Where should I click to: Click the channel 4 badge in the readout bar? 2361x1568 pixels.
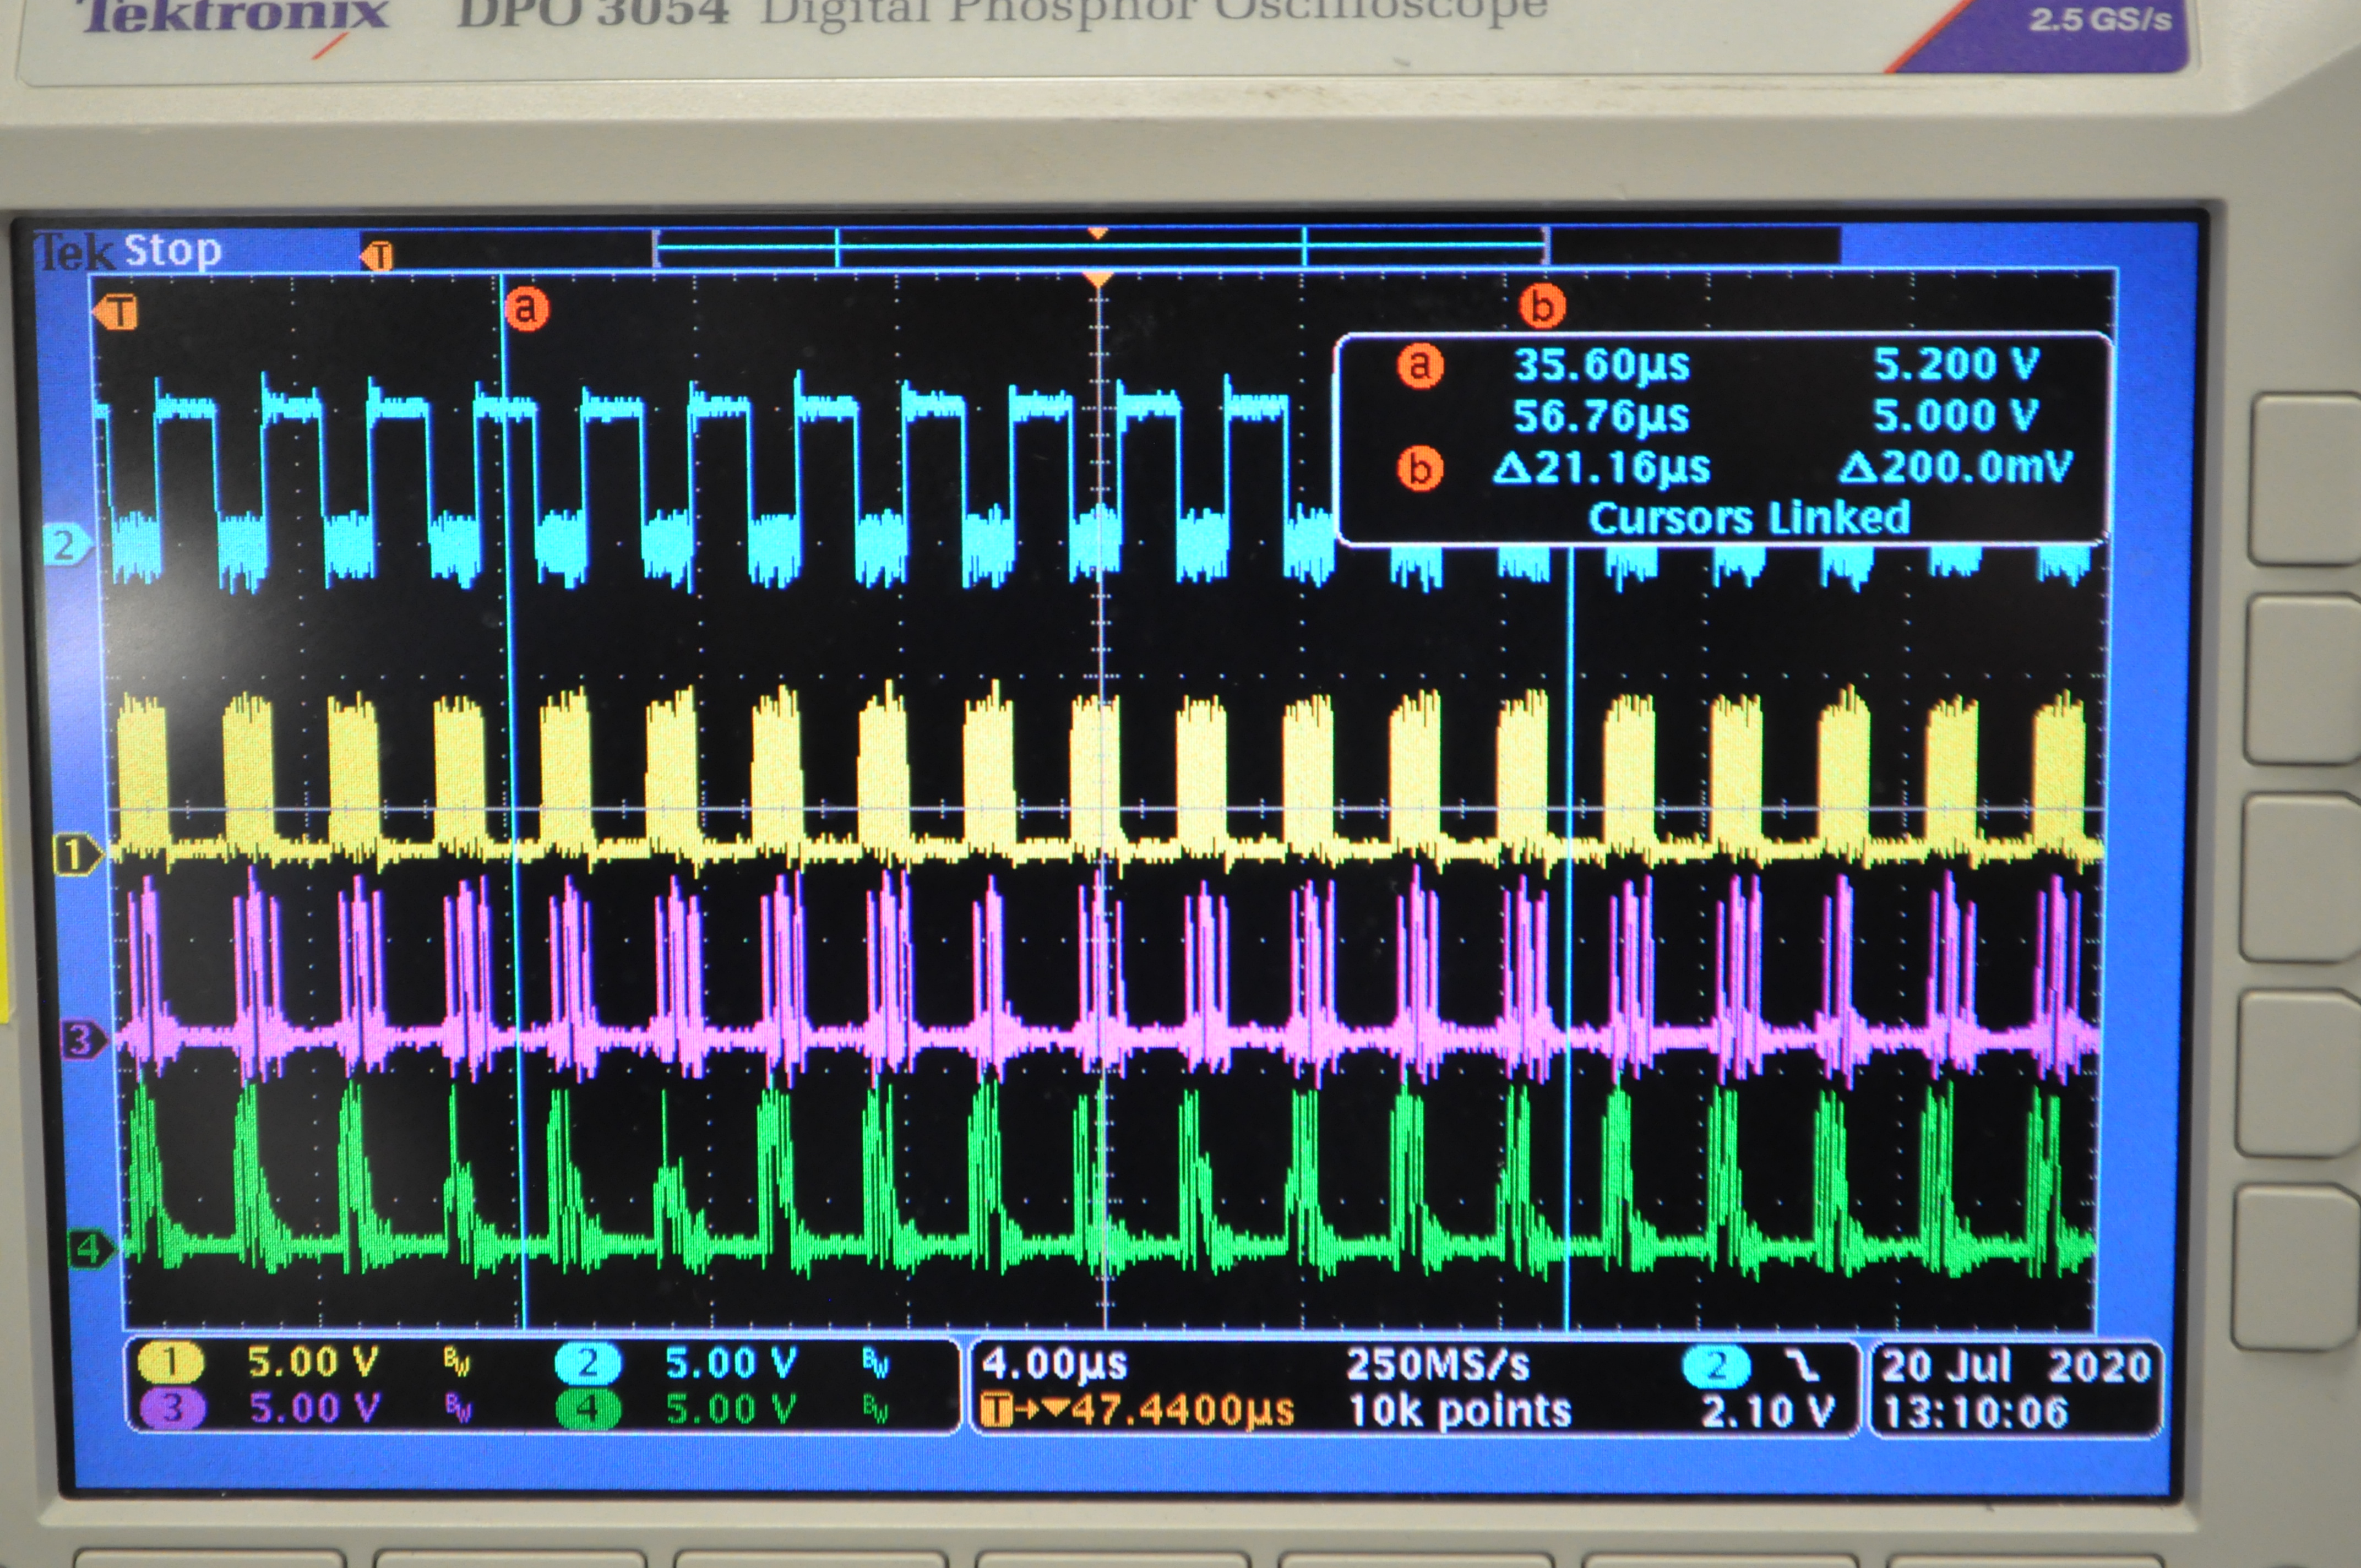(587, 1409)
